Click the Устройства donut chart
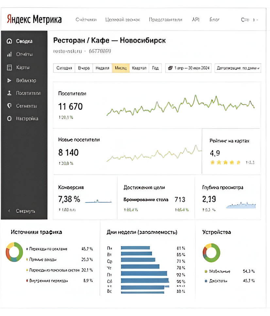Image resolution: width=270 pixels, height=316 pixels. (211, 252)
